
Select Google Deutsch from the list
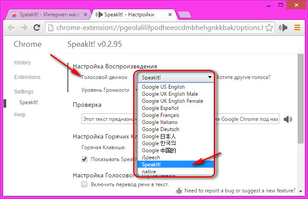[175, 129]
